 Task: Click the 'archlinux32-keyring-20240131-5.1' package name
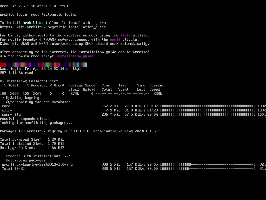(x=127, y=131)
